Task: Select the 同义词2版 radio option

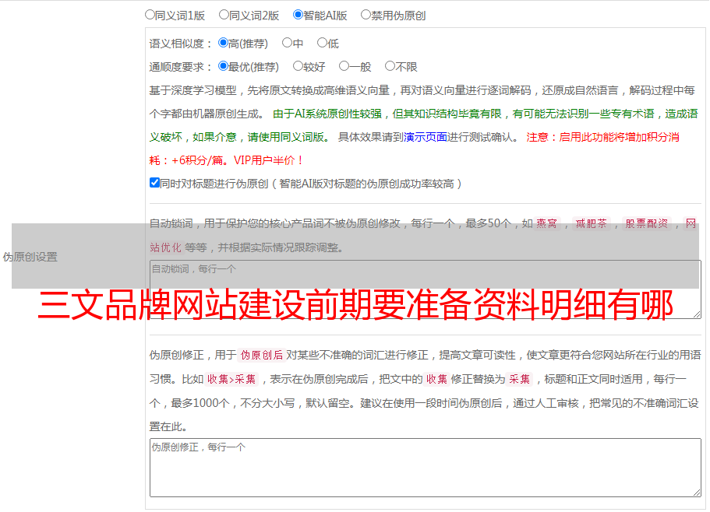Action: (224, 15)
